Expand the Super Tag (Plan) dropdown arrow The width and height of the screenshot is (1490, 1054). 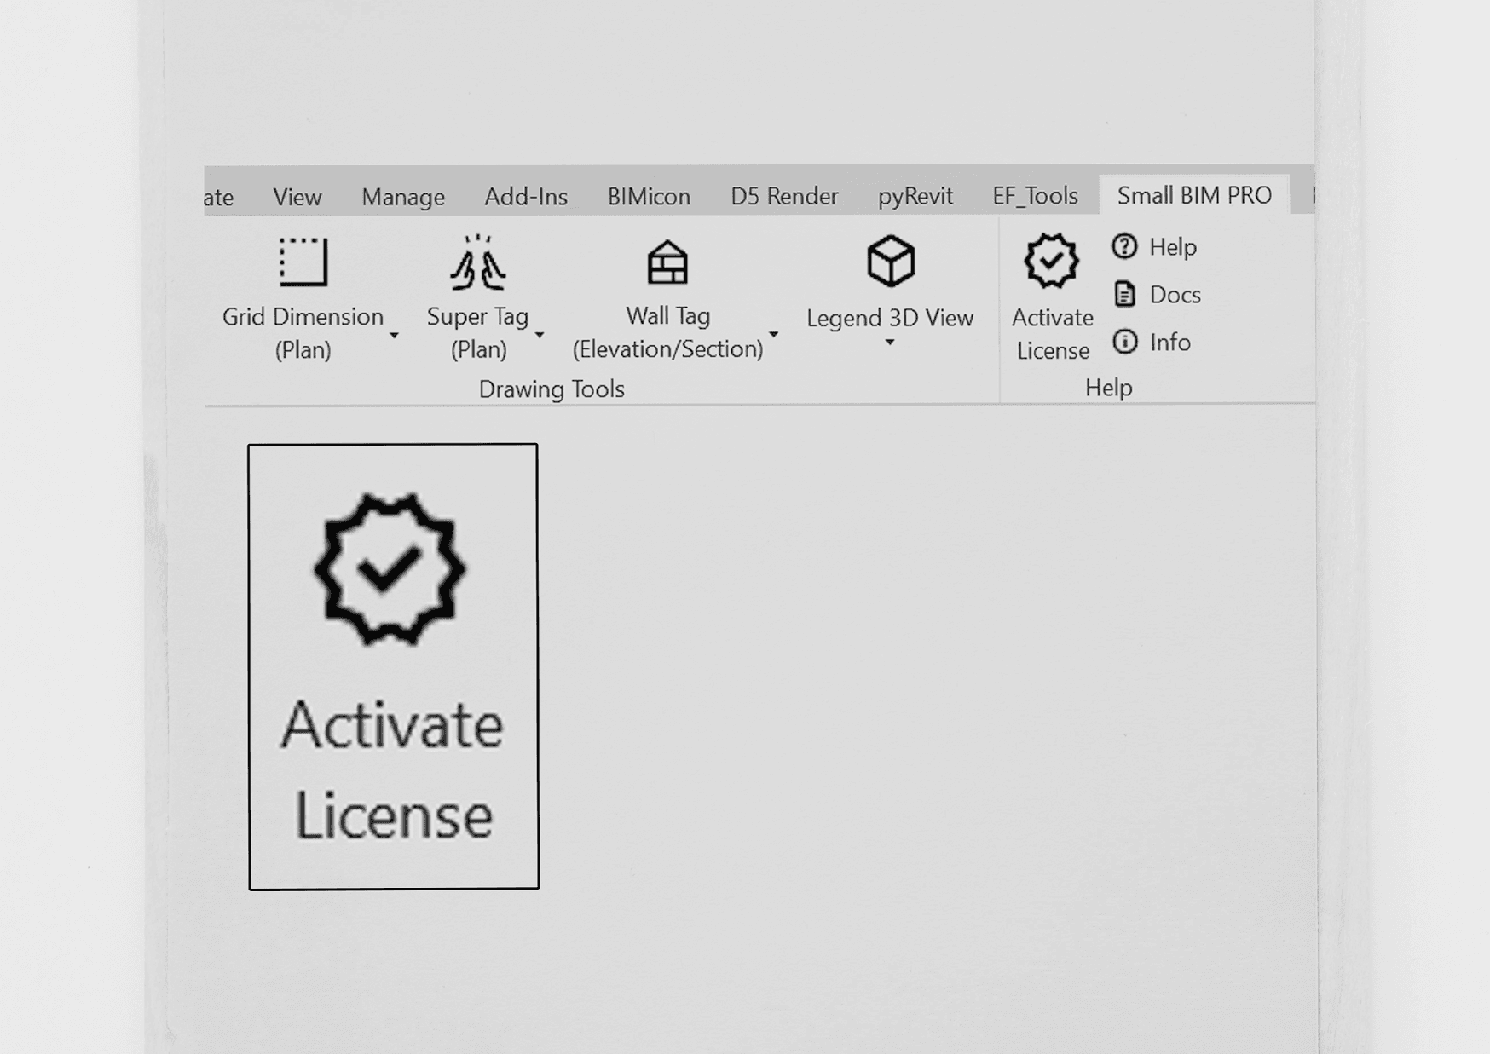[539, 336]
